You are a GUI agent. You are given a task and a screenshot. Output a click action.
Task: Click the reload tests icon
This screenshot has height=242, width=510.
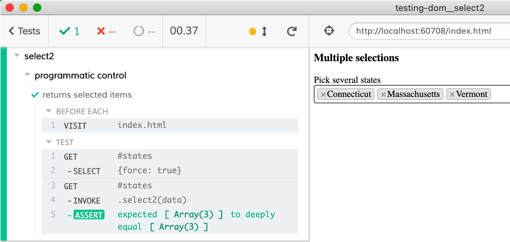tap(292, 31)
